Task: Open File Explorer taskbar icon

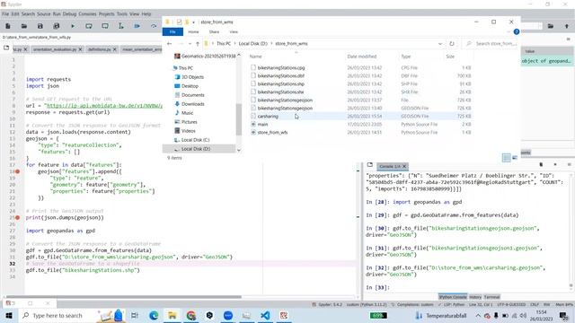Action: tap(172, 315)
